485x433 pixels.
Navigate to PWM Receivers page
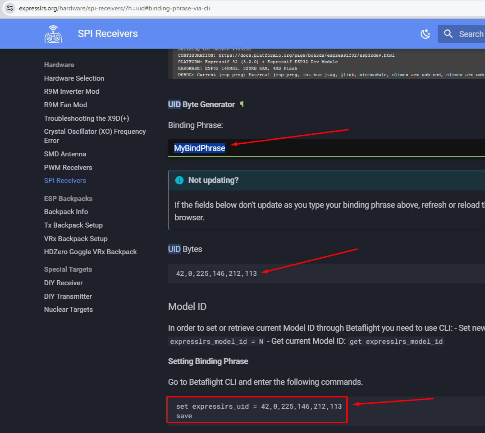pyautogui.click(x=68, y=167)
